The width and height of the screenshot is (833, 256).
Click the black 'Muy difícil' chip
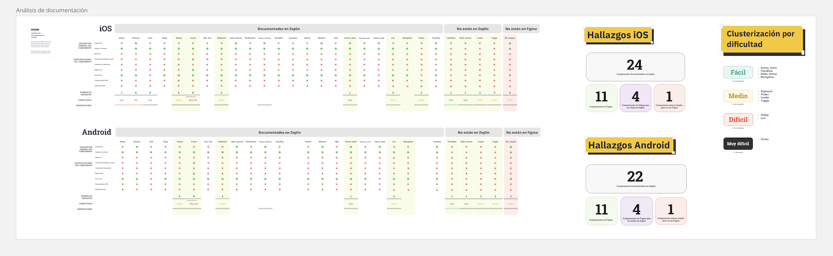tap(738, 144)
